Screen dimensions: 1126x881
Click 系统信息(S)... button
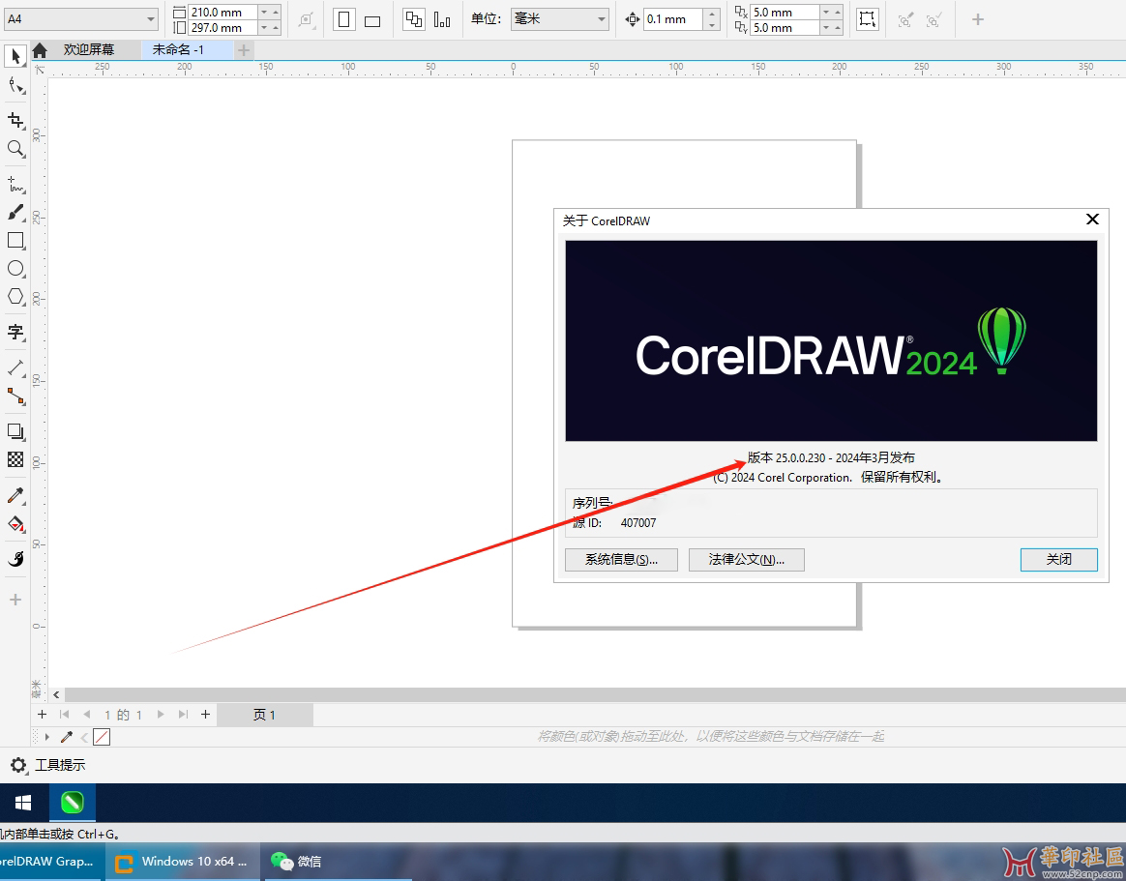[621, 559]
